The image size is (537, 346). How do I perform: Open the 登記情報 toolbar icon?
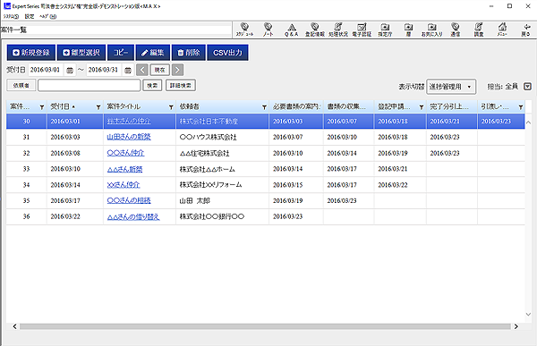pyautogui.click(x=315, y=30)
